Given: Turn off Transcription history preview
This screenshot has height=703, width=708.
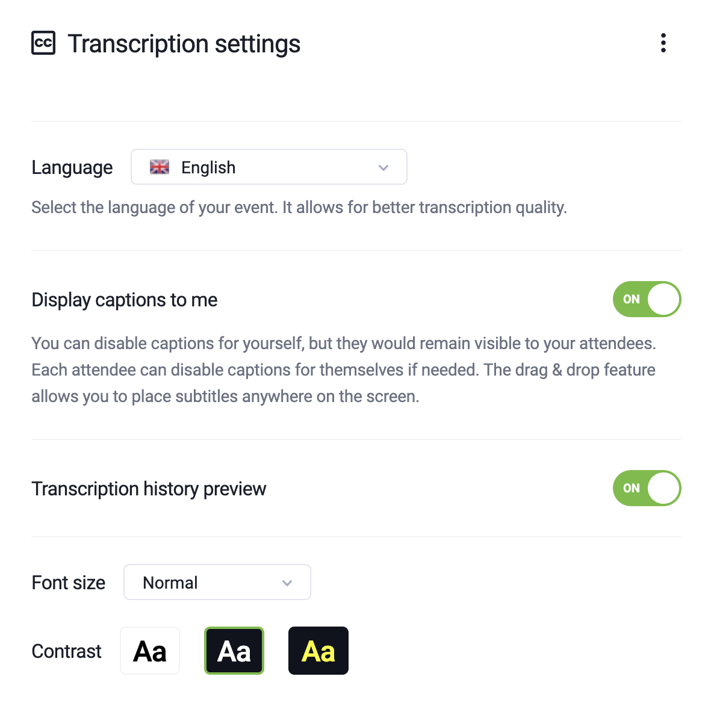Looking at the screenshot, I should pos(647,488).
